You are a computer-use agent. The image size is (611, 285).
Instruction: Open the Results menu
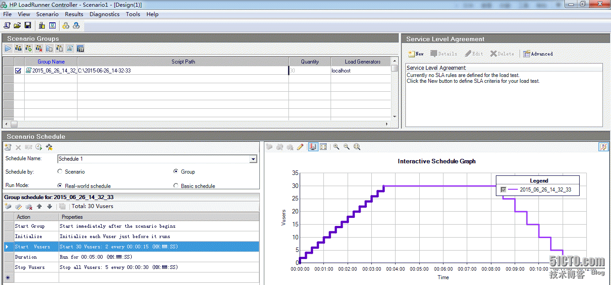pos(74,14)
